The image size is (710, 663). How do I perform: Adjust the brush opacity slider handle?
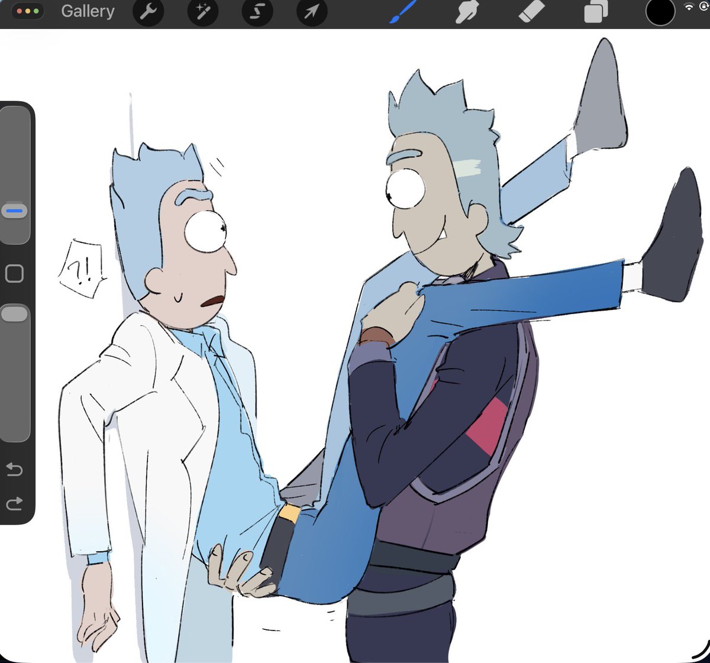point(15,313)
